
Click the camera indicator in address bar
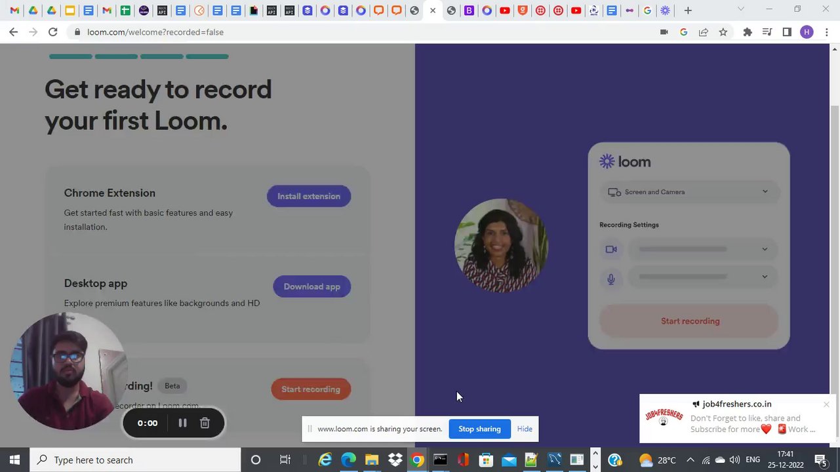click(664, 32)
